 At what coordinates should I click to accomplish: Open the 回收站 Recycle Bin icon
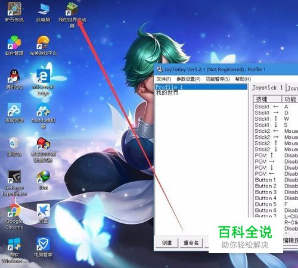(14, 147)
